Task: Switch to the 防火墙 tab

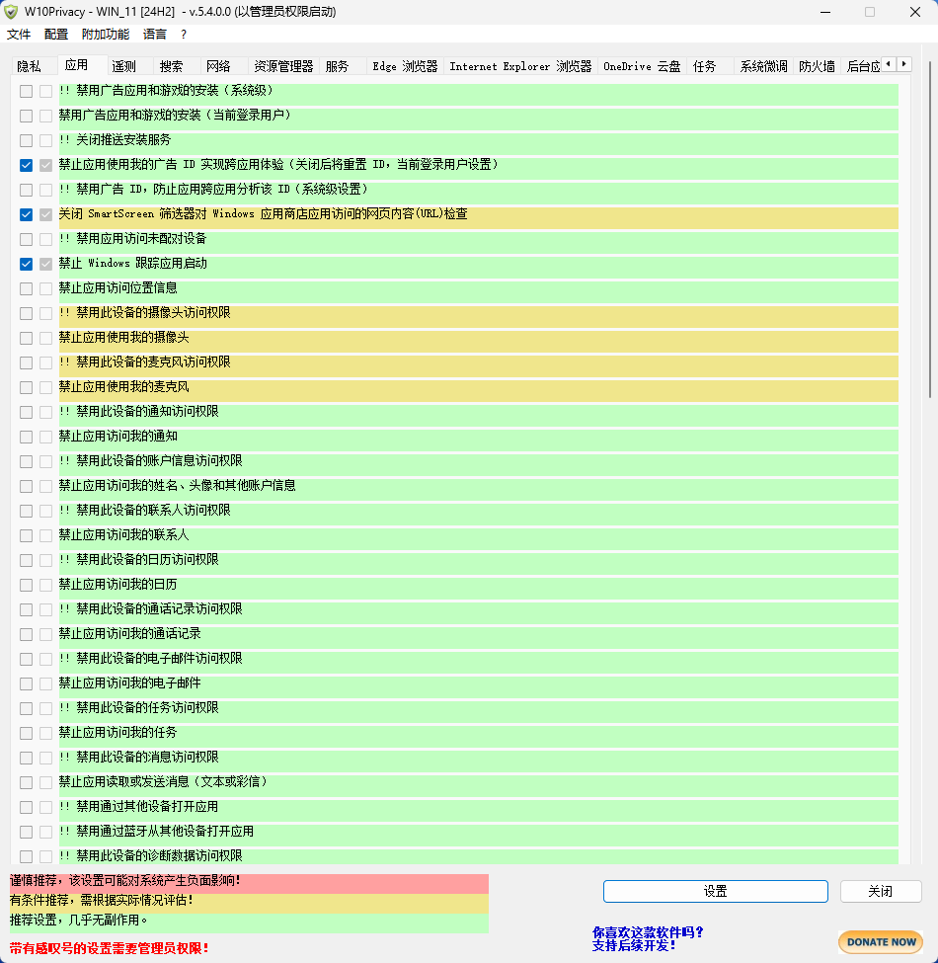Action: (x=818, y=66)
